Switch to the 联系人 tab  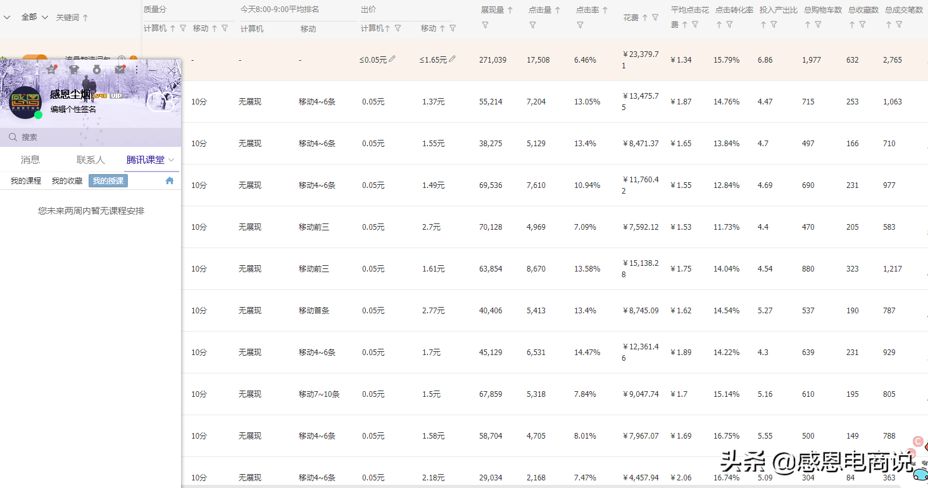coord(90,160)
